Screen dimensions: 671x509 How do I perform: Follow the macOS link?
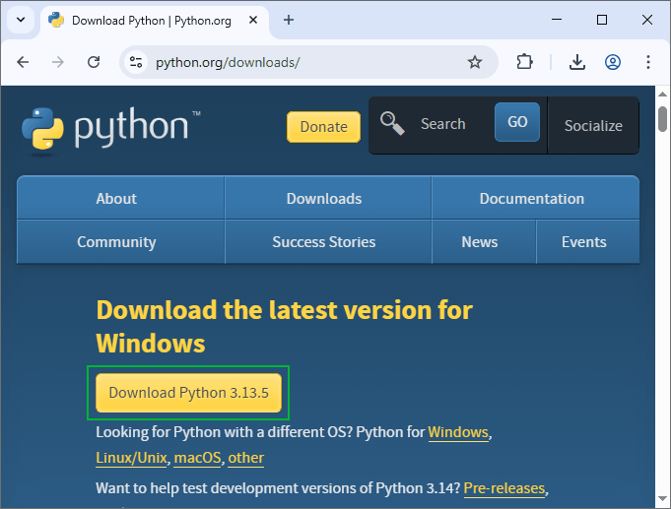(x=197, y=458)
